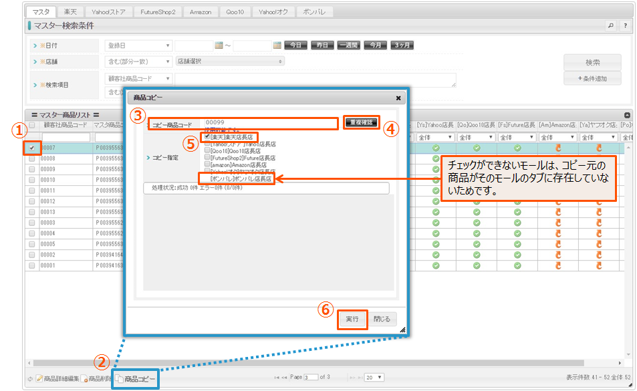Screen dimensions: 637x391
Task: Click Amazon orange status icon for row 00003
Action: coord(558,223)
